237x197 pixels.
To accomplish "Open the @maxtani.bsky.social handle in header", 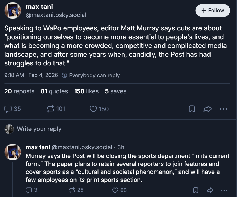I will 56,15.
